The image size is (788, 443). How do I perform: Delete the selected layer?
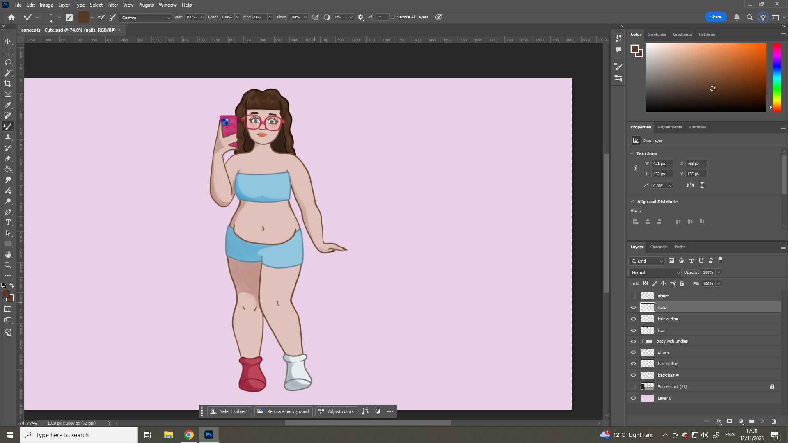tap(774, 421)
